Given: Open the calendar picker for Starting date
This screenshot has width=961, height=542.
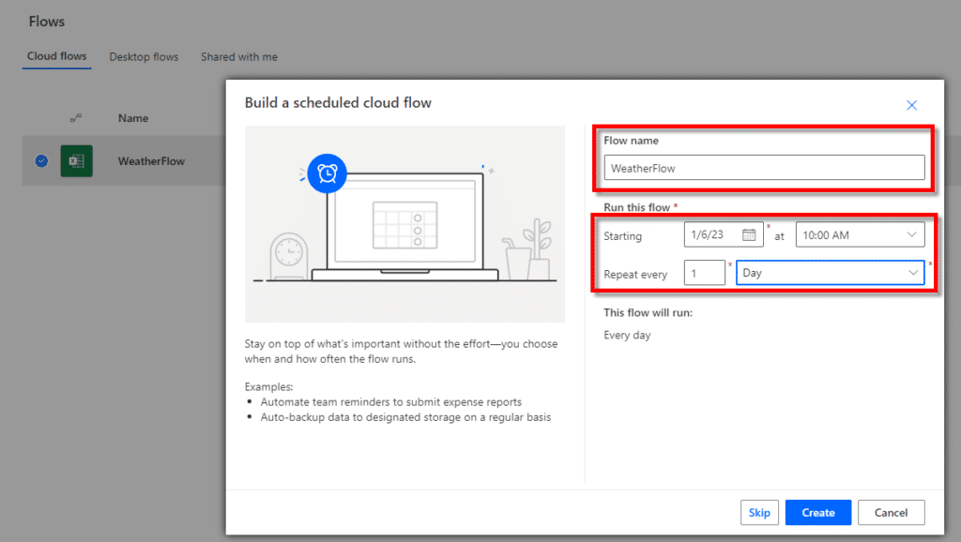Looking at the screenshot, I should tap(748, 234).
